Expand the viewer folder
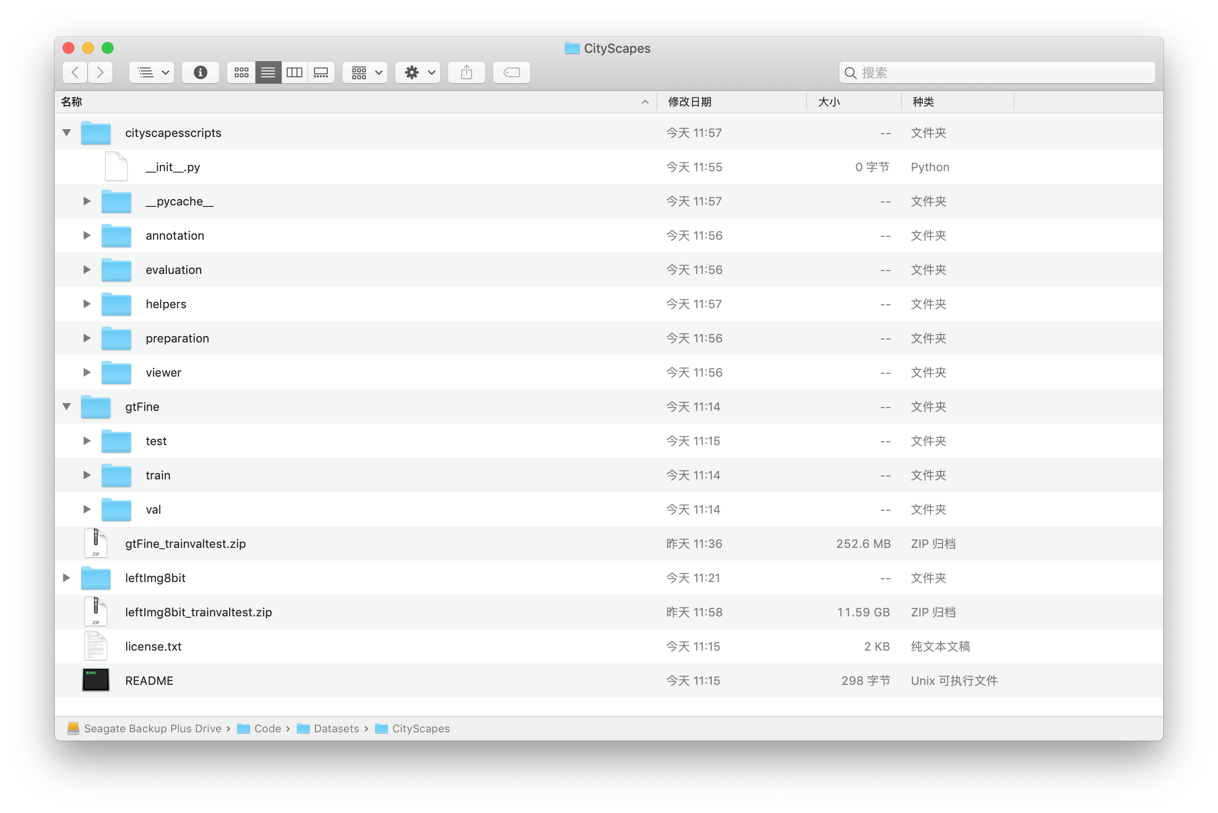1218x813 pixels. (x=87, y=372)
